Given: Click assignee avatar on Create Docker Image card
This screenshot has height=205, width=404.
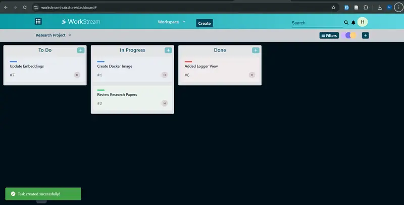Looking at the screenshot, I should pos(165,75).
